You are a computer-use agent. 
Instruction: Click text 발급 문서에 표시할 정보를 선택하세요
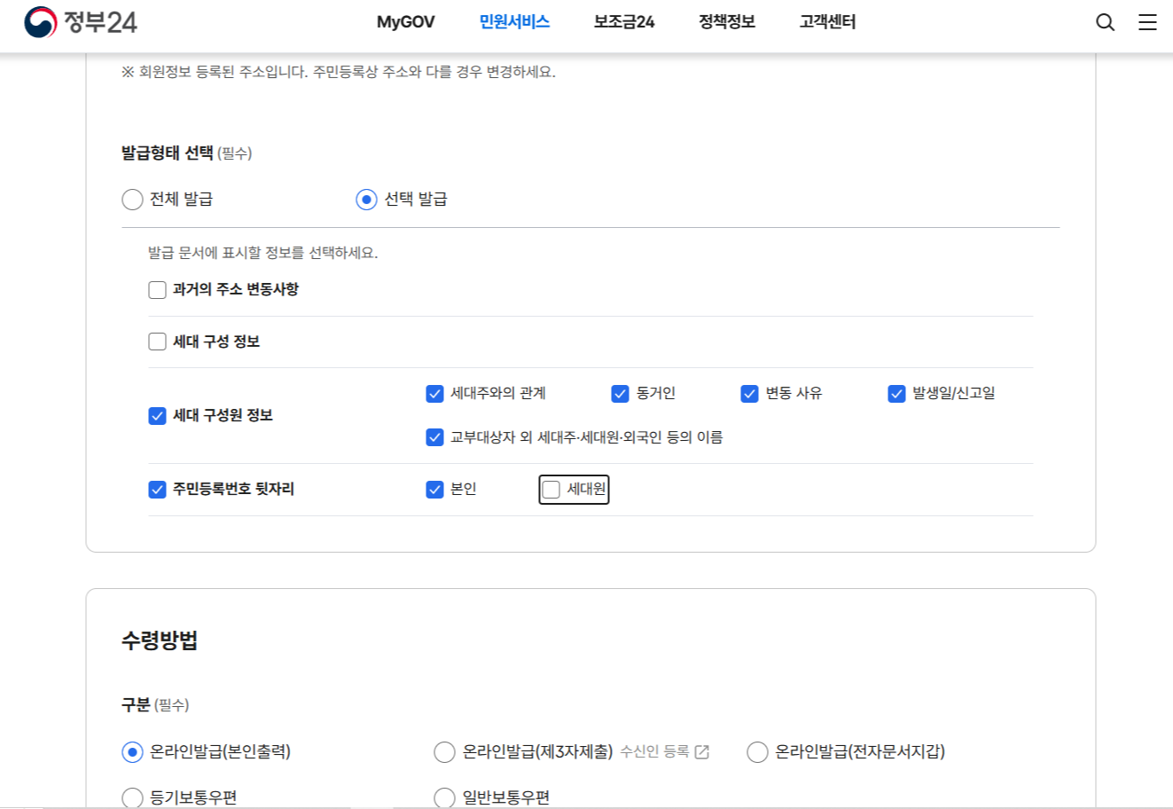click(263, 253)
